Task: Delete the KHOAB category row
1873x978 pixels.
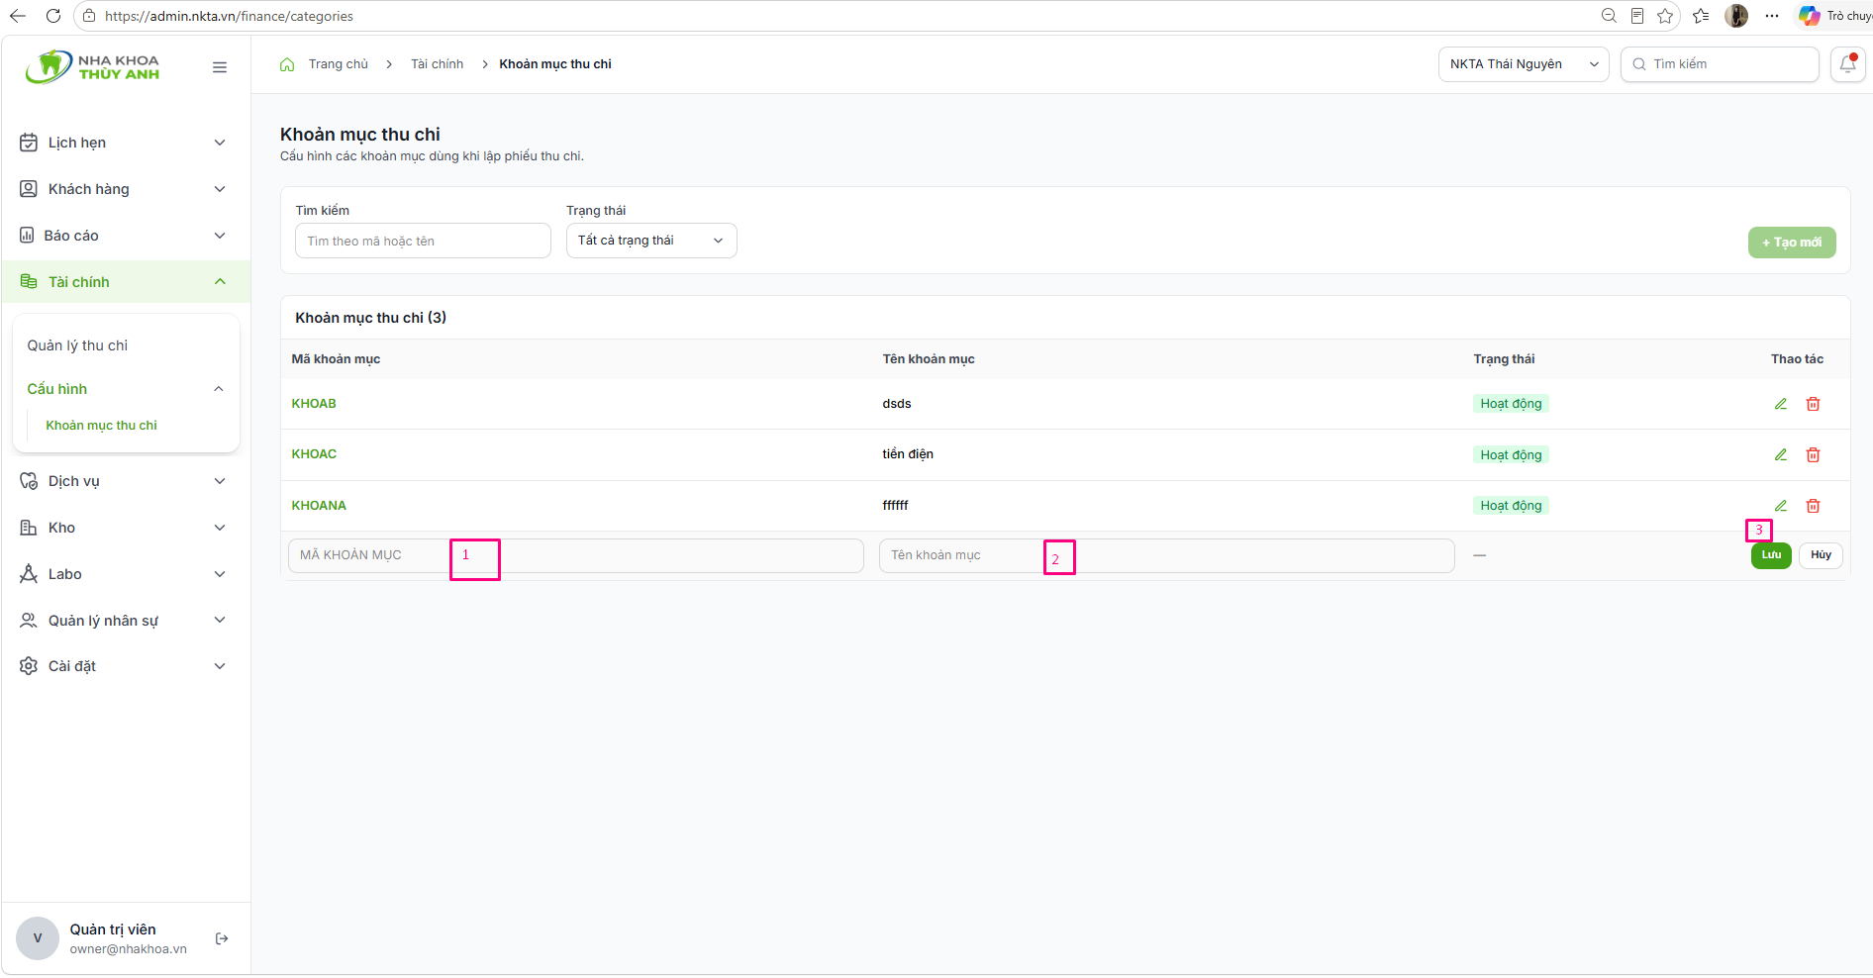Action: [x=1813, y=404]
